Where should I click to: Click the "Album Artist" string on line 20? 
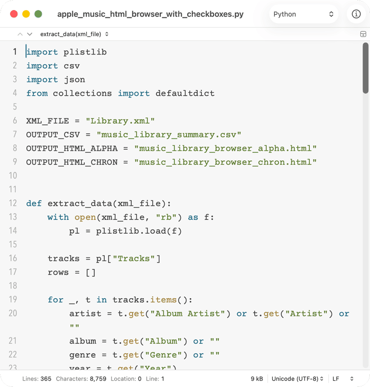click(x=188, y=314)
